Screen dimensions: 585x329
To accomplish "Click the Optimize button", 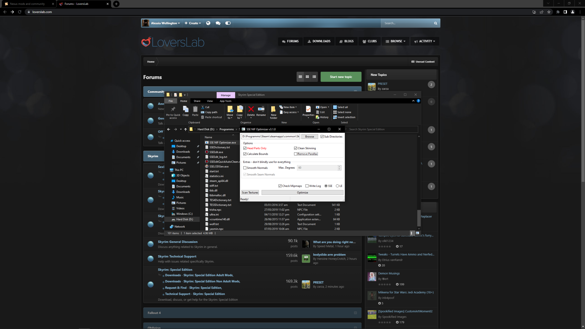I will [302, 193].
